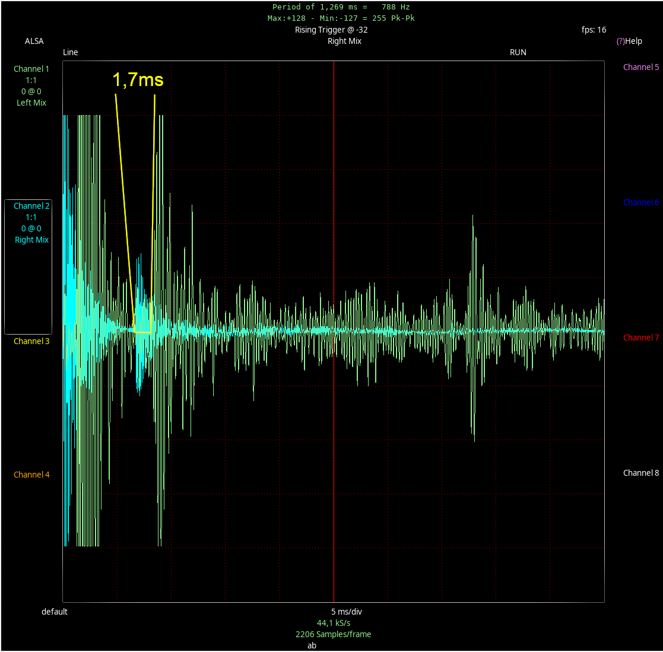Click the Period of 1,269 ms readout
The width and height of the screenshot is (663, 652).
(341, 7)
